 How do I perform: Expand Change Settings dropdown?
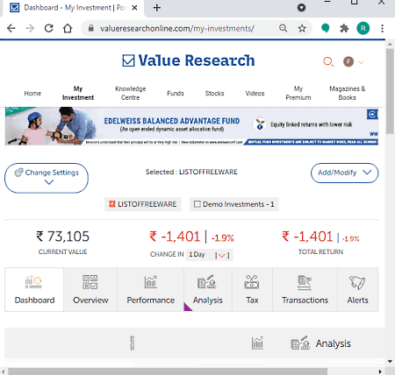tap(47, 178)
